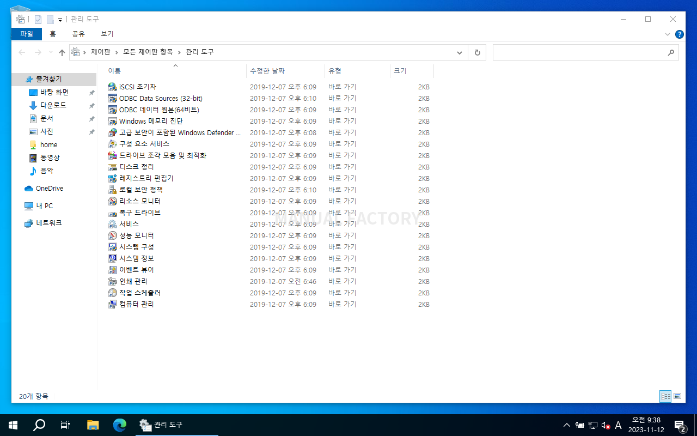Launch Microsoft Edge from taskbar
The width and height of the screenshot is (697, 436).
point(120,425)
